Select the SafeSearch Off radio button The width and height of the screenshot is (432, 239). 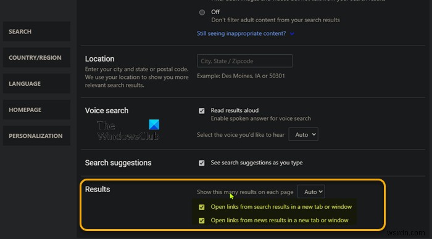pos(202,12)
